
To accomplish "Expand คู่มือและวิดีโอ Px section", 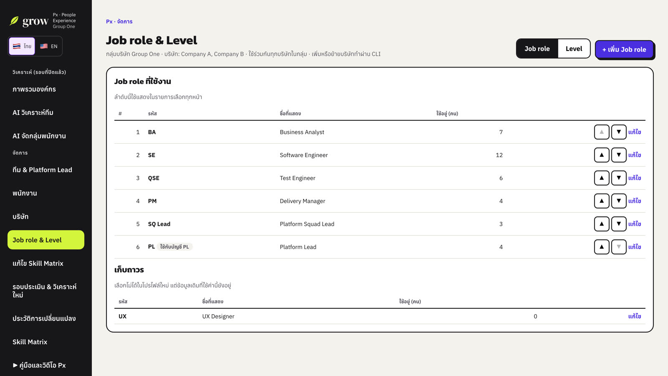I will (x=46, y=365).
